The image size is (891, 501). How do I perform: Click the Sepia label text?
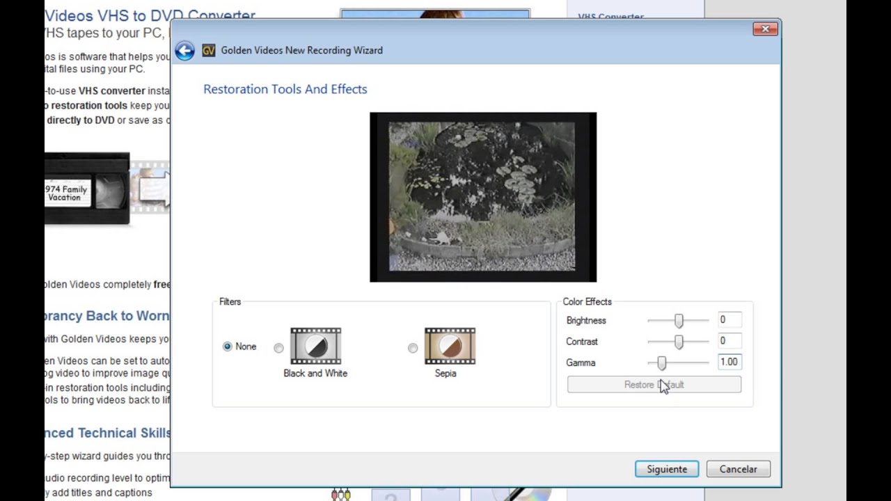(x=445, y=373)
